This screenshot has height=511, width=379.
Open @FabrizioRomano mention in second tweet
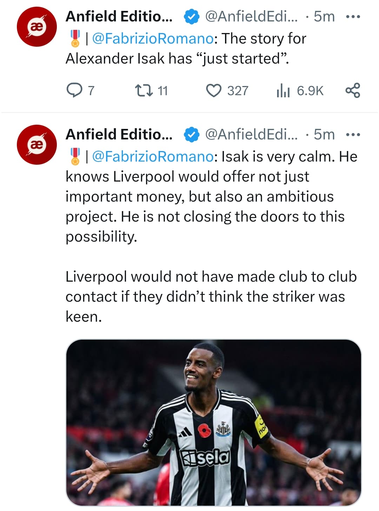[x=153, y=157]
